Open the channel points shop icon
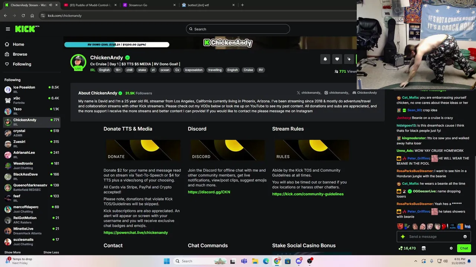The height and width of the screenshot is (267, 476). pos(424,248)
